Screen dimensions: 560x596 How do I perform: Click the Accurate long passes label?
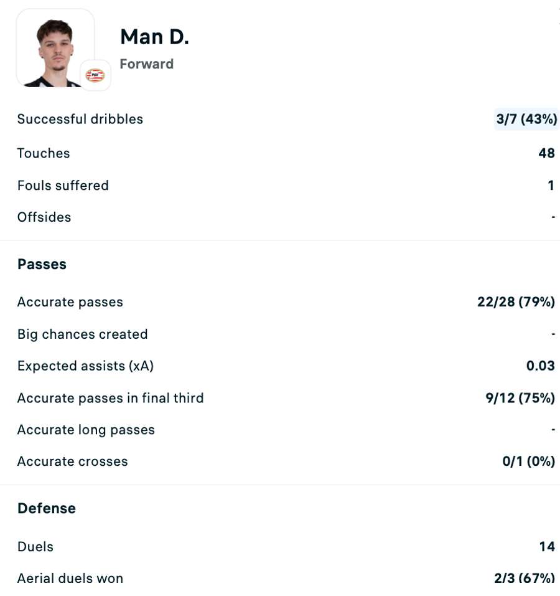click(x=86, y=430)
